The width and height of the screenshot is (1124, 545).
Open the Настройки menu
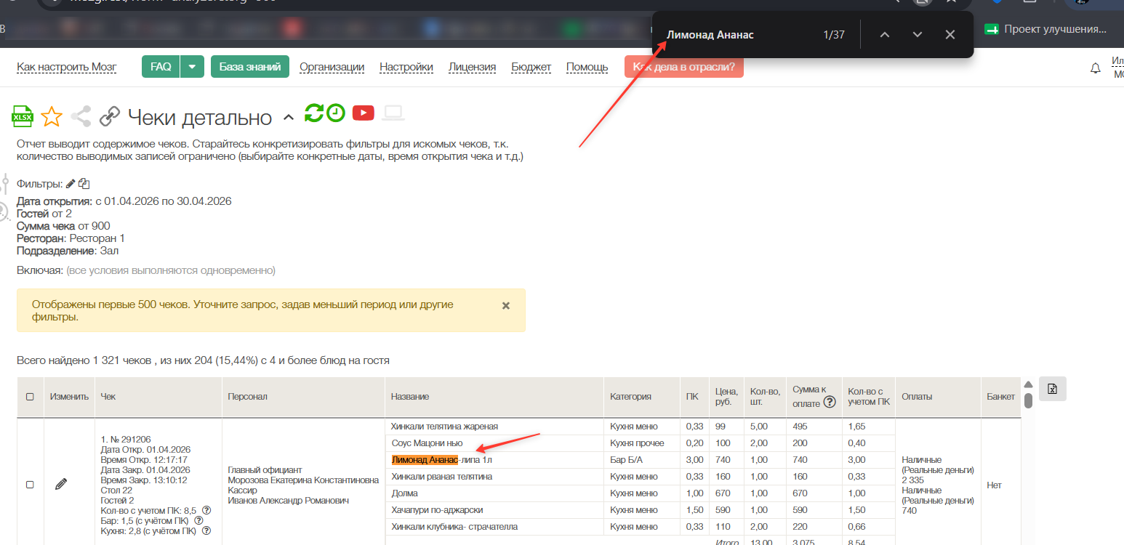coord(406,67)
